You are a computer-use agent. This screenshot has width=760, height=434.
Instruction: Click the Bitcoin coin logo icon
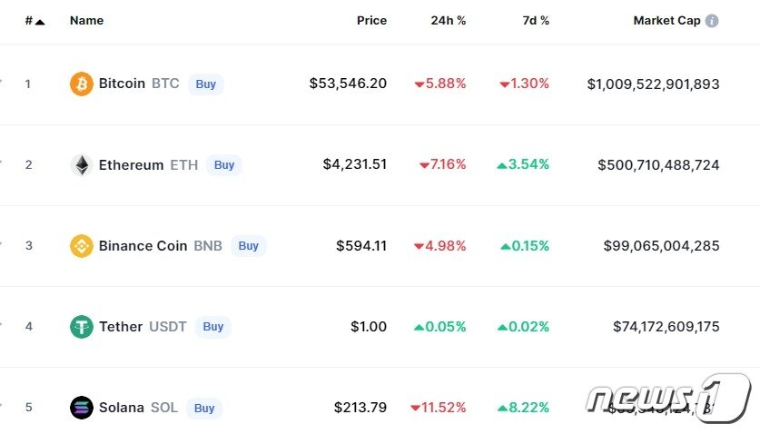click(82, 84)
